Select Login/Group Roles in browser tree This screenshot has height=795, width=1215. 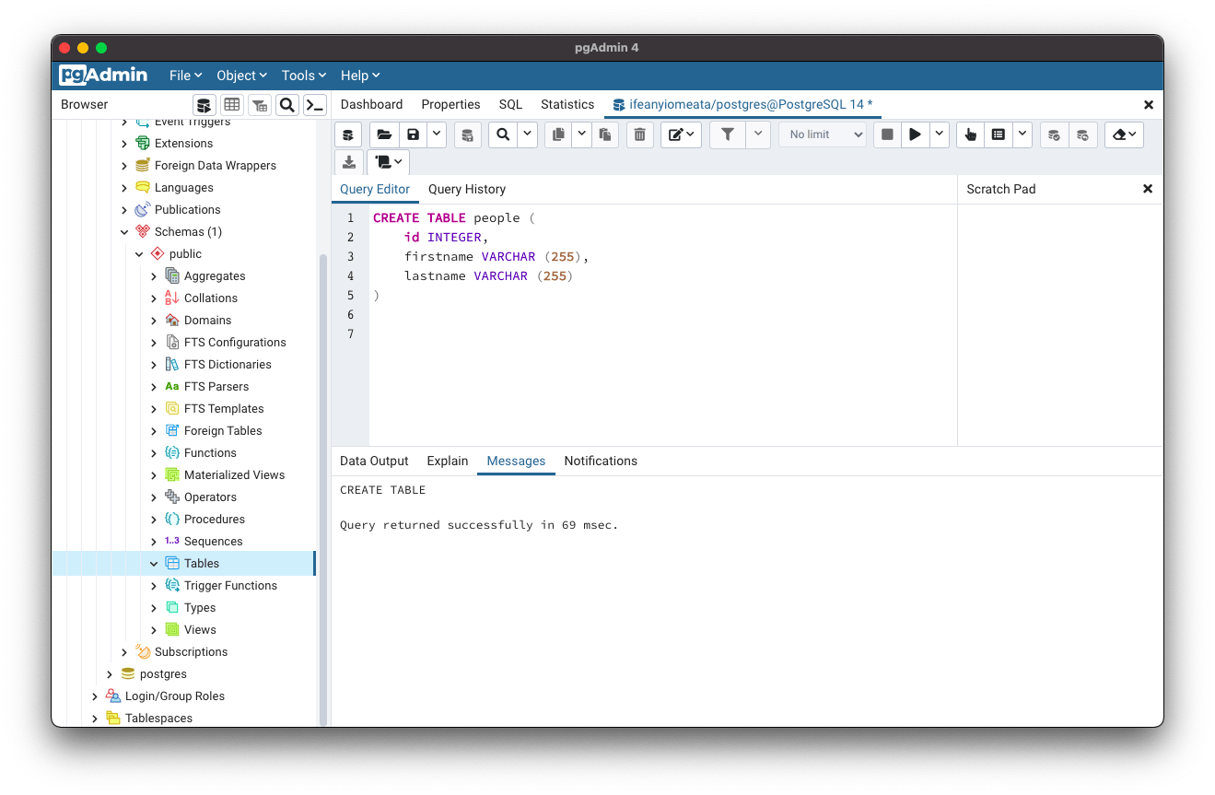click(x=175, y=696)
